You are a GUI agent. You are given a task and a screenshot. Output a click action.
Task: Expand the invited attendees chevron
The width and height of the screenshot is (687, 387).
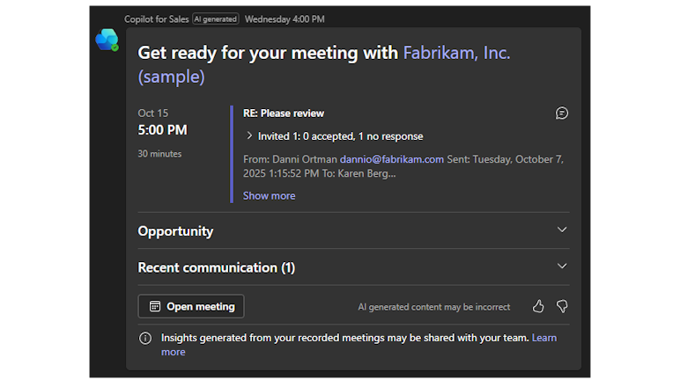tap(250, 136)
